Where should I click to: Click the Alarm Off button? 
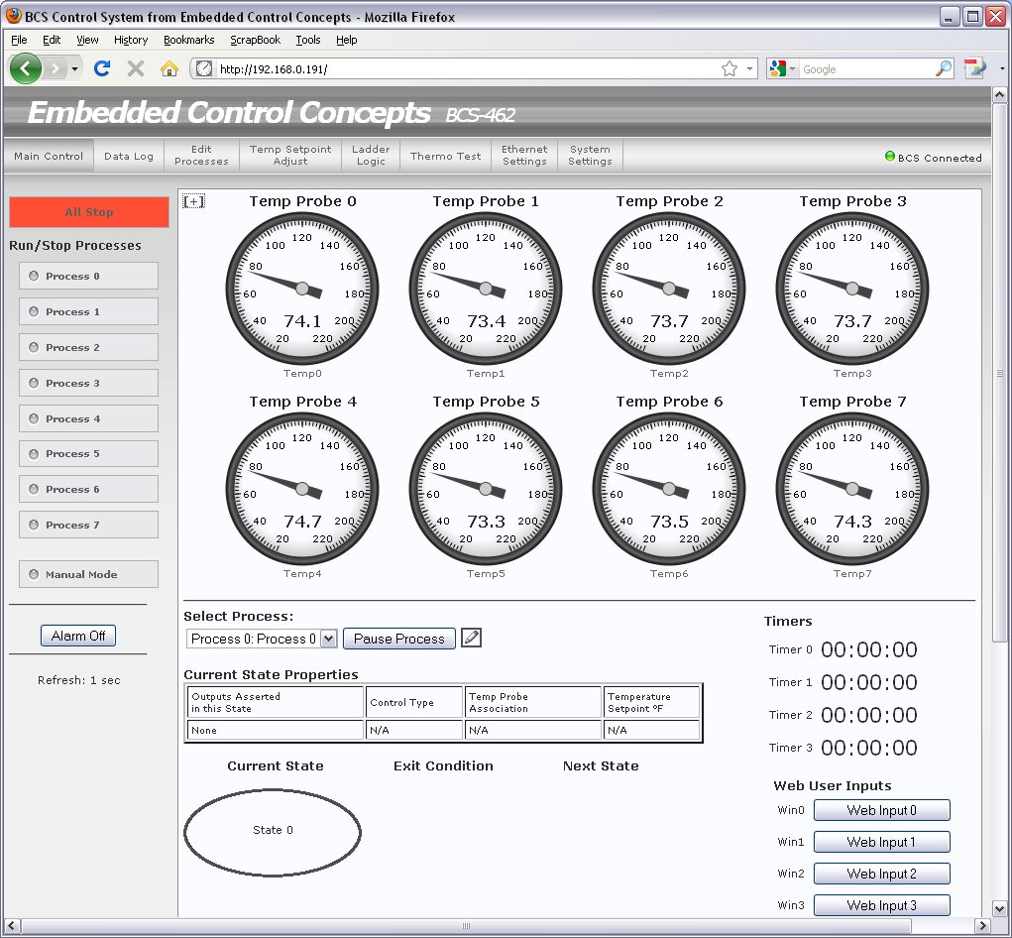coord(78,636)
